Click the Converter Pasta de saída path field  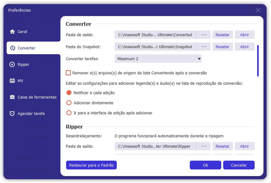click(155, 35)
